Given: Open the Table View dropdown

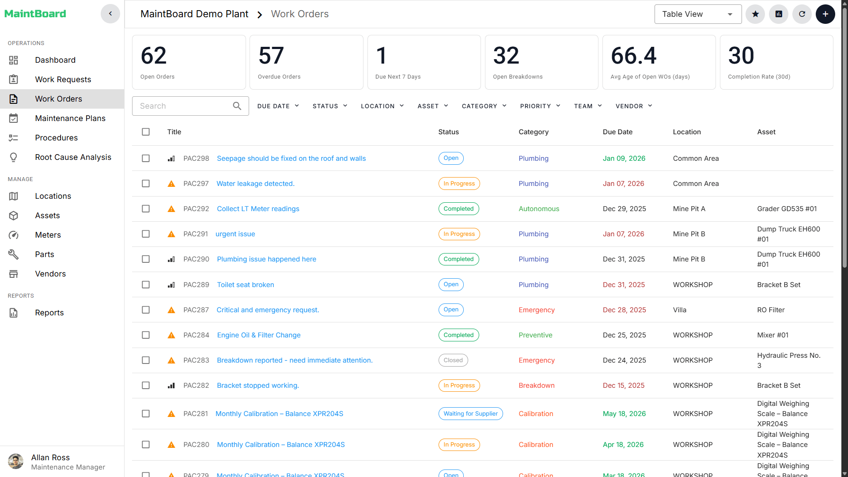Looking at the screenshot, I should [x=698, y=14].
